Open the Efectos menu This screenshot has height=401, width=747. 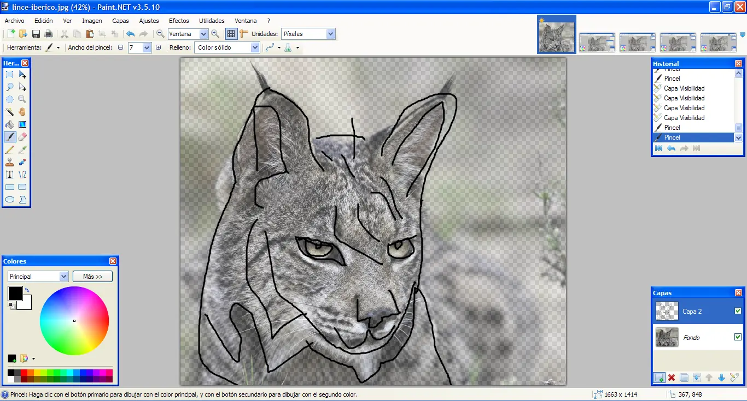tap(179, 21)
